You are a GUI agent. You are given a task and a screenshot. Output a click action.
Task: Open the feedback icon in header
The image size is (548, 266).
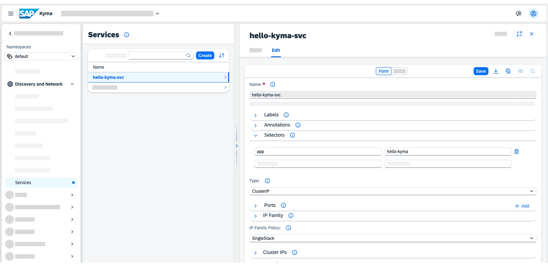pyautogui.click(x=519, y=14)
